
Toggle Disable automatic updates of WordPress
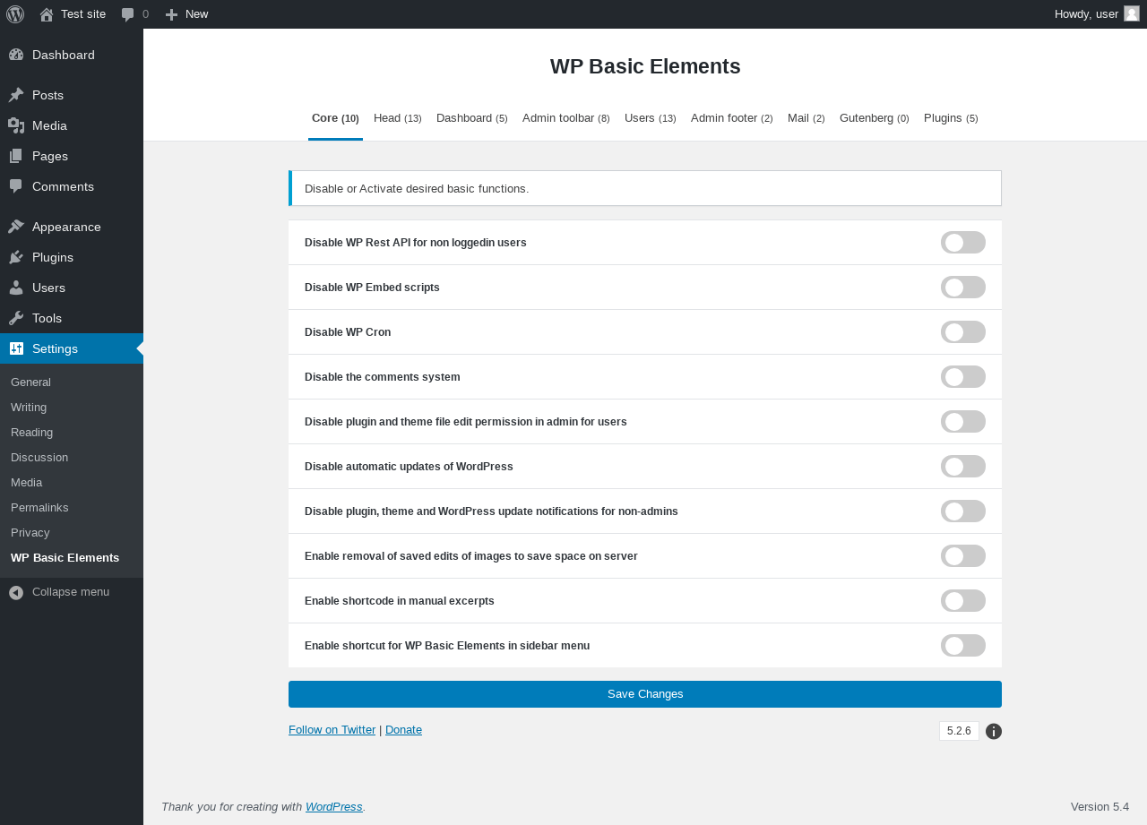pos(963,467)
